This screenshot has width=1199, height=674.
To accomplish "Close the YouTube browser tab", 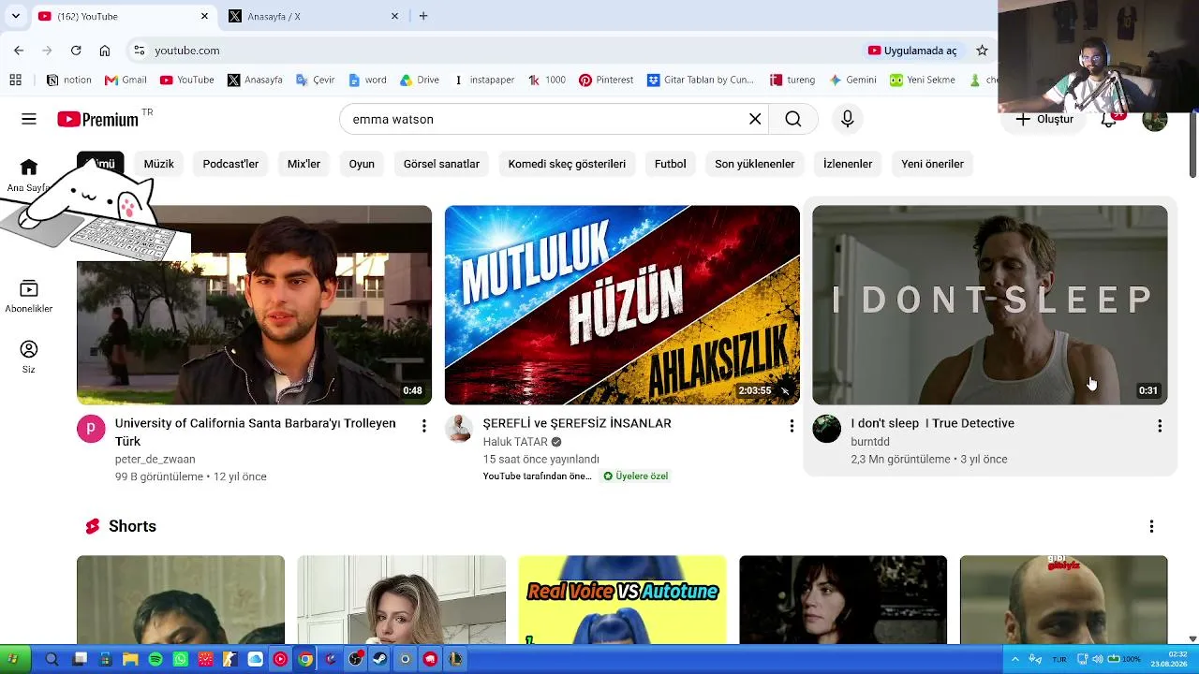I will (x=205, y=16).
